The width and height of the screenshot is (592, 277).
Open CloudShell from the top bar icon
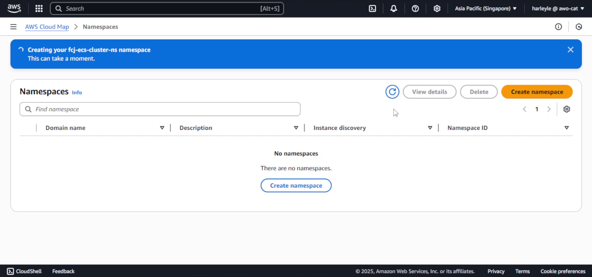coord(372,9)
